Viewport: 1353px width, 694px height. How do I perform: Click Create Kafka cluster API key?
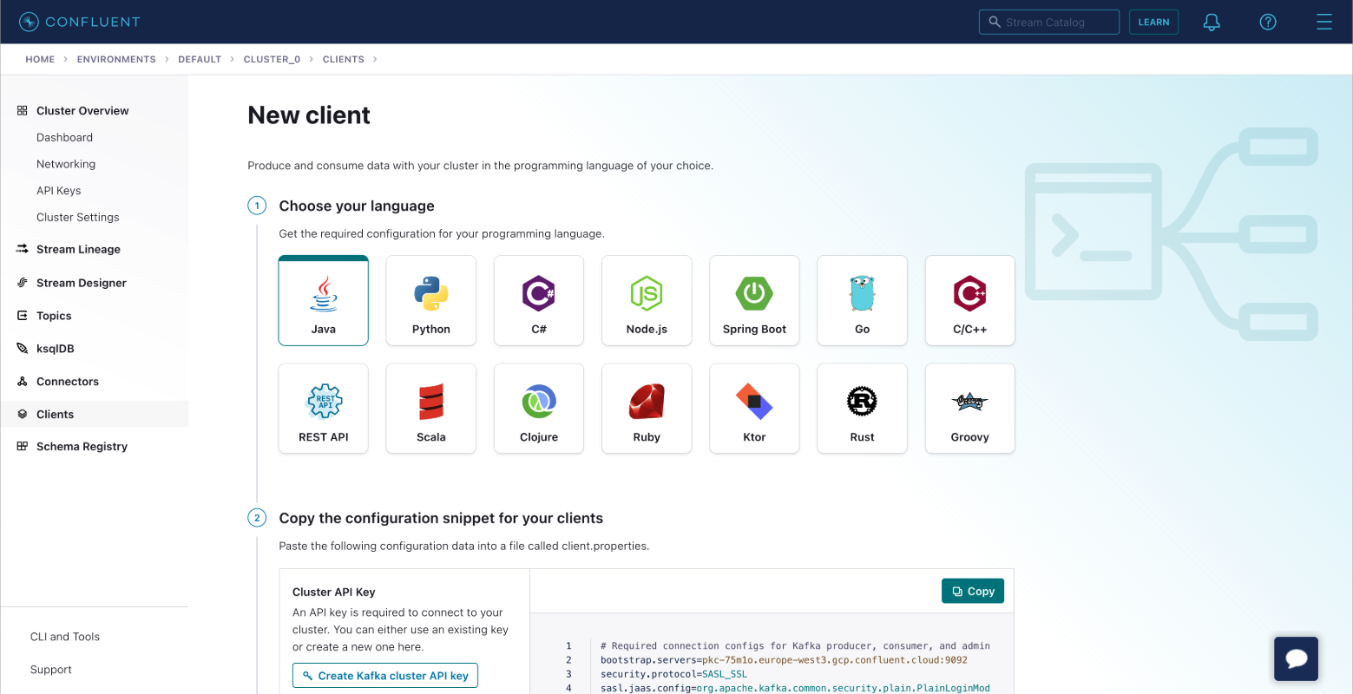pyautogui.click(x=385, y=675)
